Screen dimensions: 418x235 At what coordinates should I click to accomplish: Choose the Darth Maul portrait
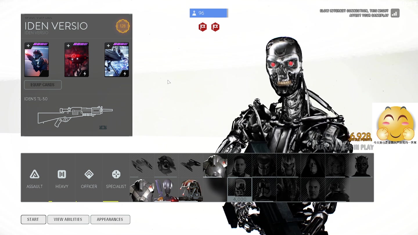[361, 165]
